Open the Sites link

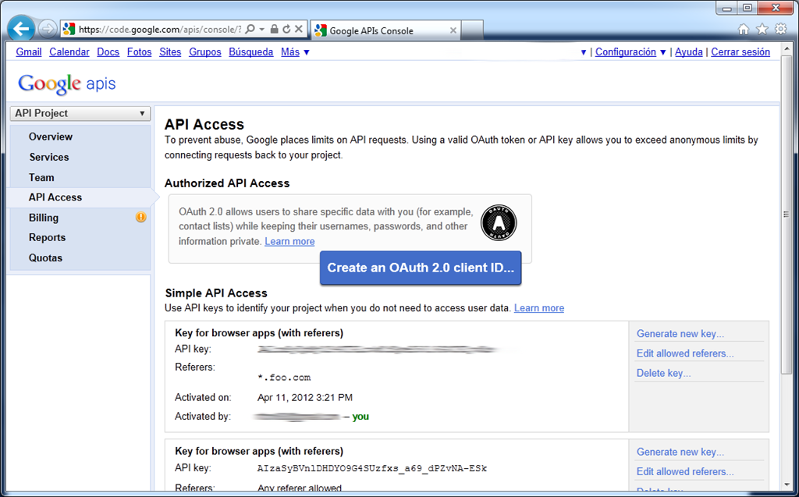coord(170,52)
